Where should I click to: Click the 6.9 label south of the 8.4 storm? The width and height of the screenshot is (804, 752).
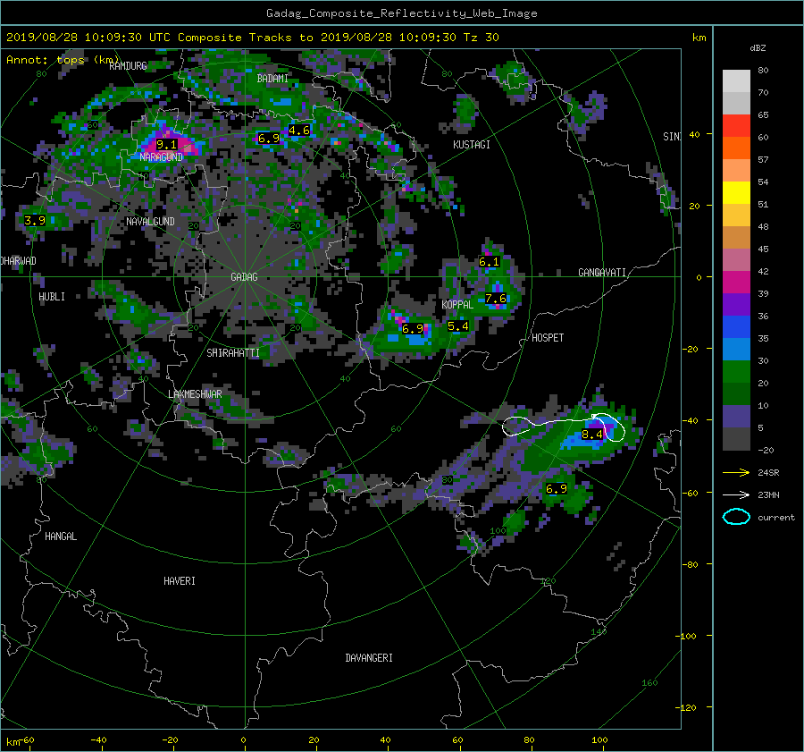click(557, 489)
